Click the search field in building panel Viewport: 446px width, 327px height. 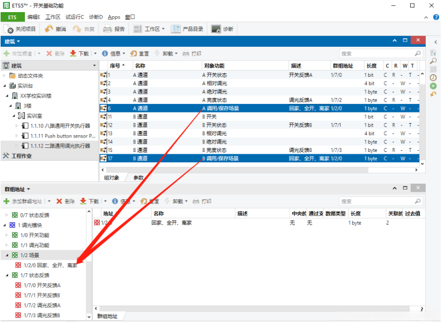381,53
